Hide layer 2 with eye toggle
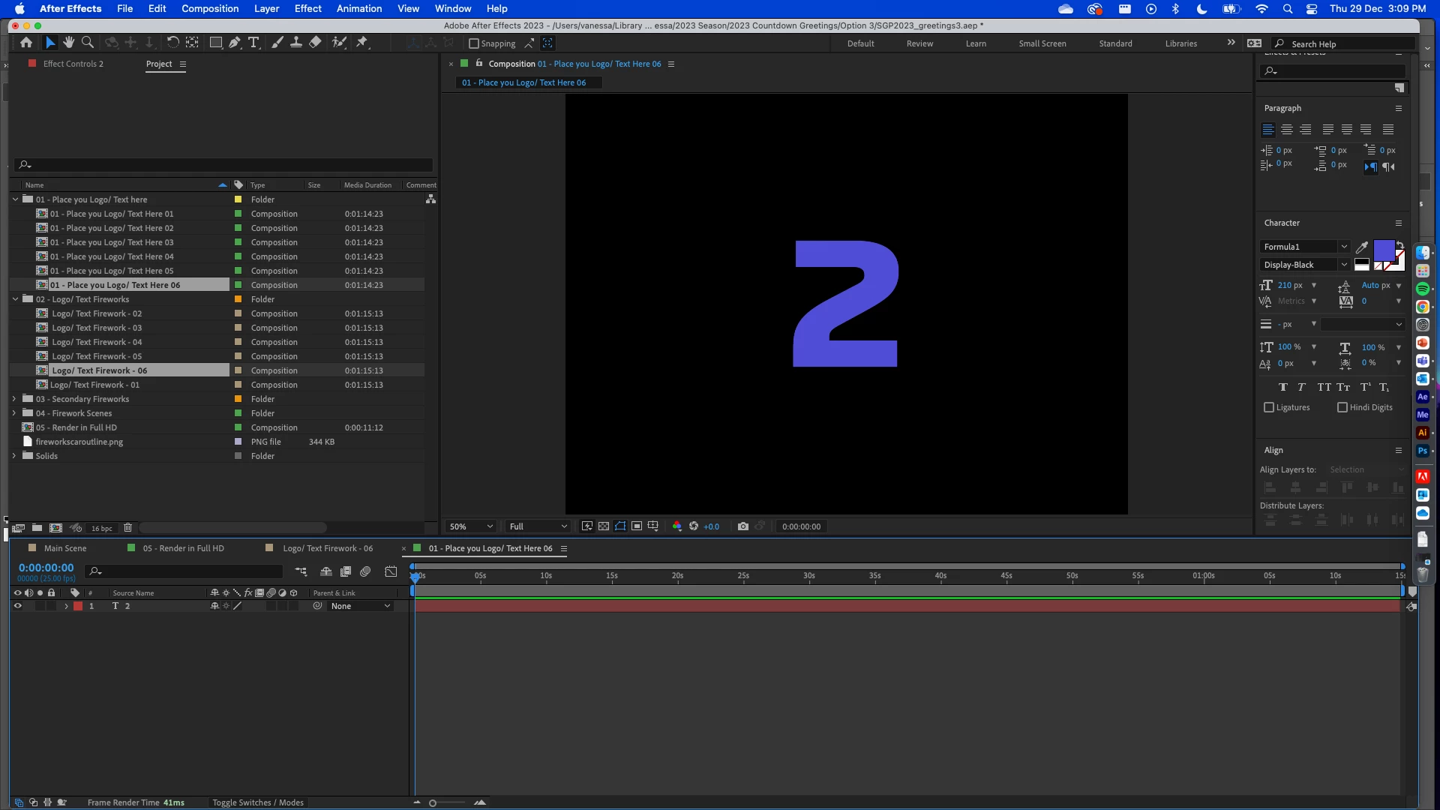 coord(18,606)
